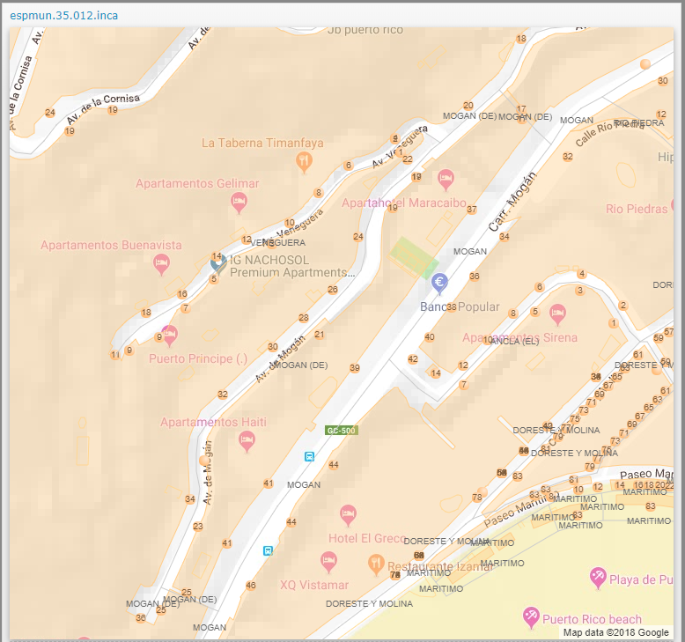
Task: Select the XQ Vistamar hotel marker
Action: 328,560
